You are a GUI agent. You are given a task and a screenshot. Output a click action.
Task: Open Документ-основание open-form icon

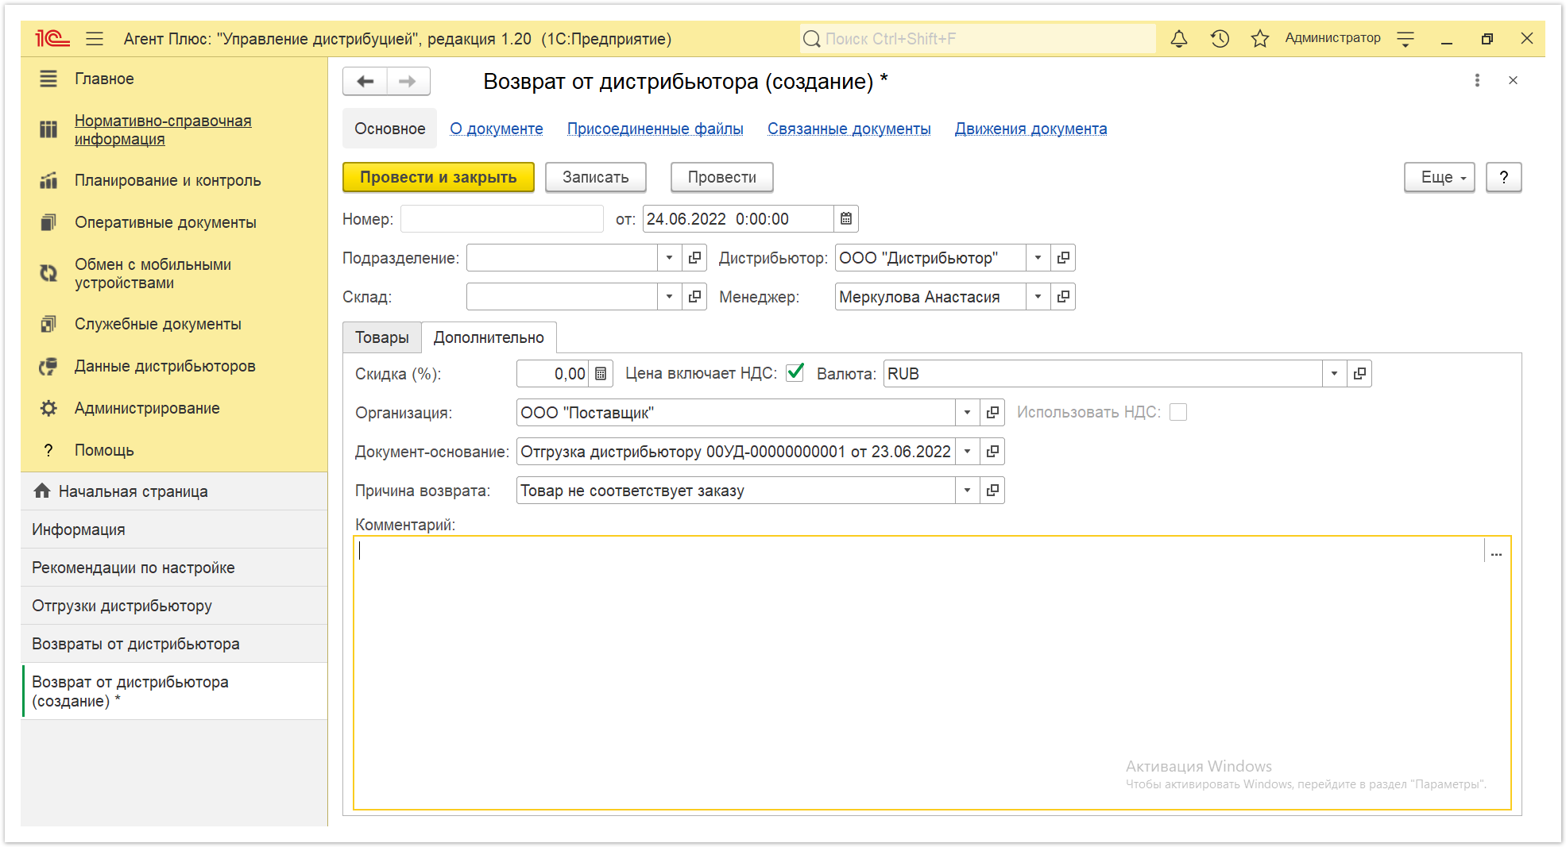(x=992, y=452)
